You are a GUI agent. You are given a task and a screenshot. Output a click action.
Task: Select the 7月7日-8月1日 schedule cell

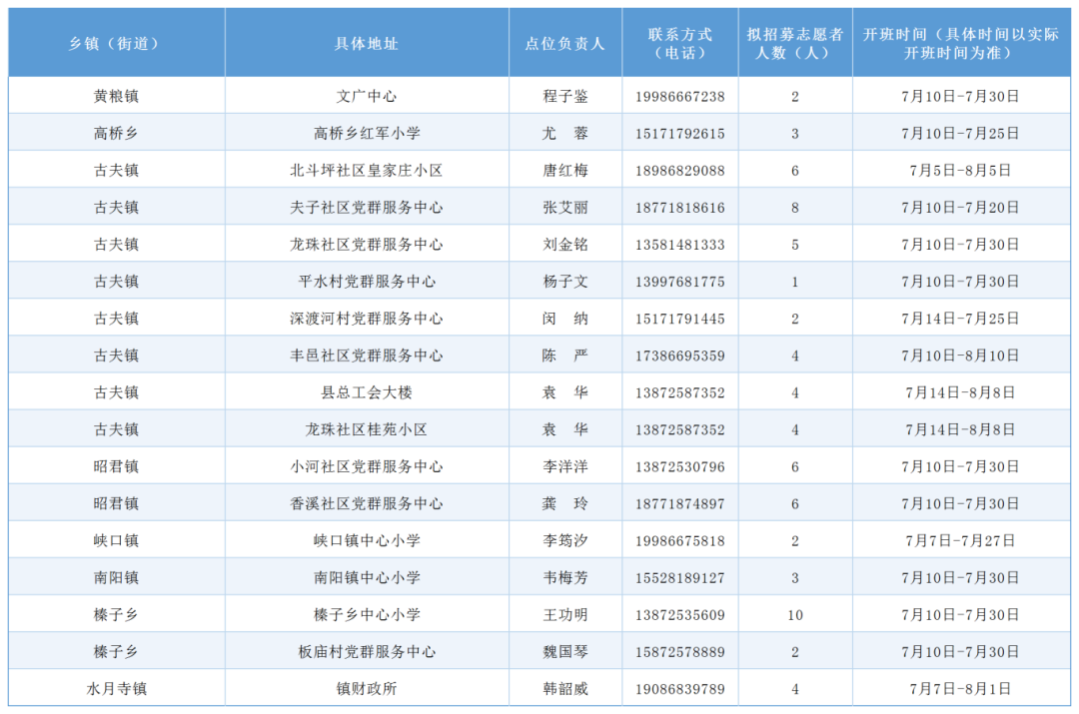(x=962, y=688)
